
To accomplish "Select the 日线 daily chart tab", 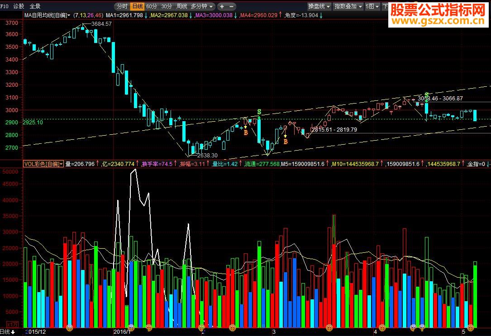I will [138, 6].
